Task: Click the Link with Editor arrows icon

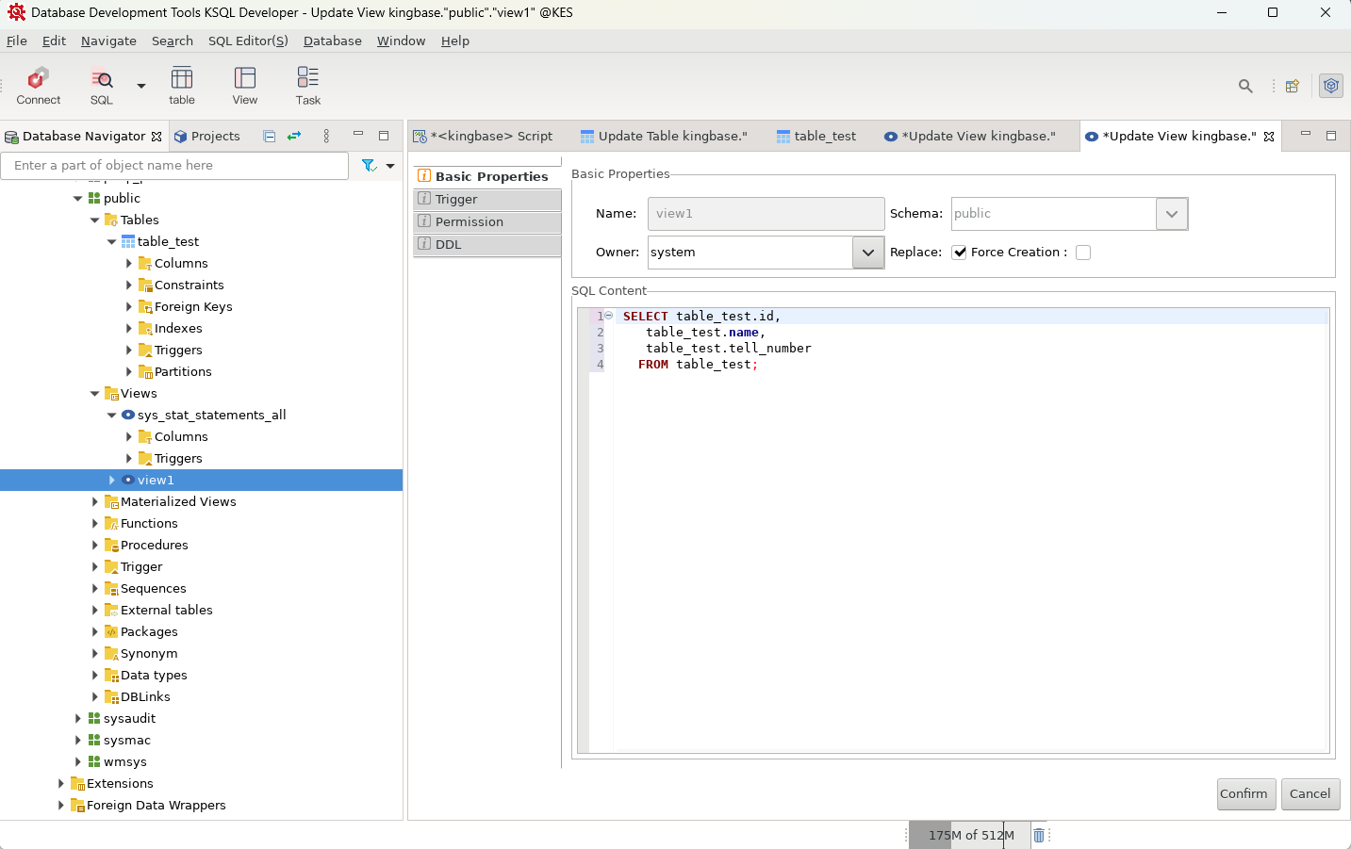Action: coord(294,136)
